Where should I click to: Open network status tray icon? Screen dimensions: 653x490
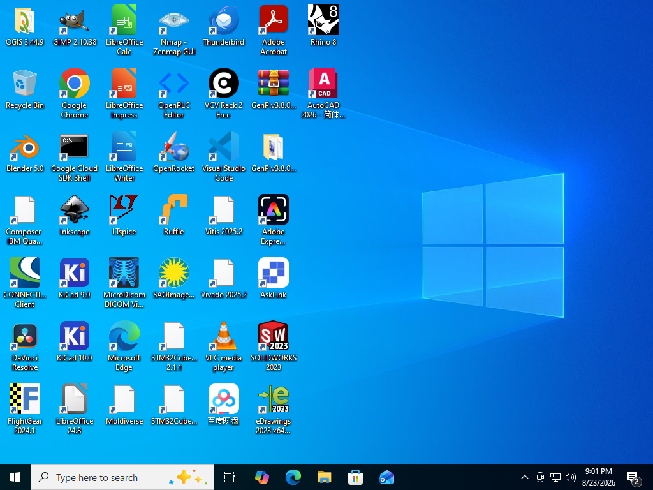[555, 477]
